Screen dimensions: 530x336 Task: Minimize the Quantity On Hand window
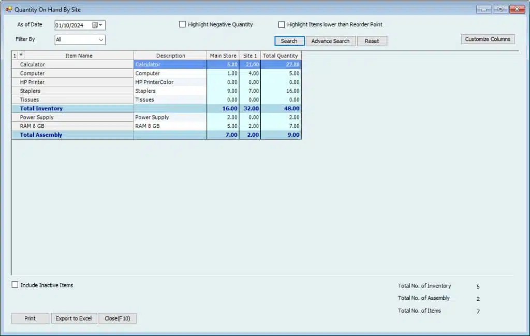483,9
